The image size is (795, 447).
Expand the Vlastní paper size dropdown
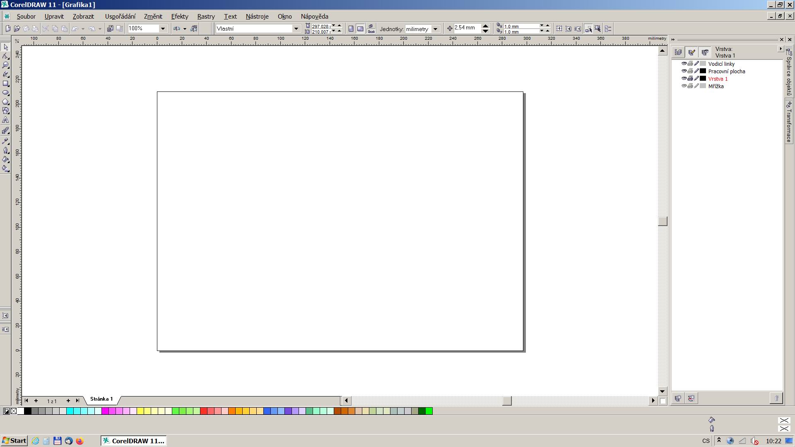[296, 29]
